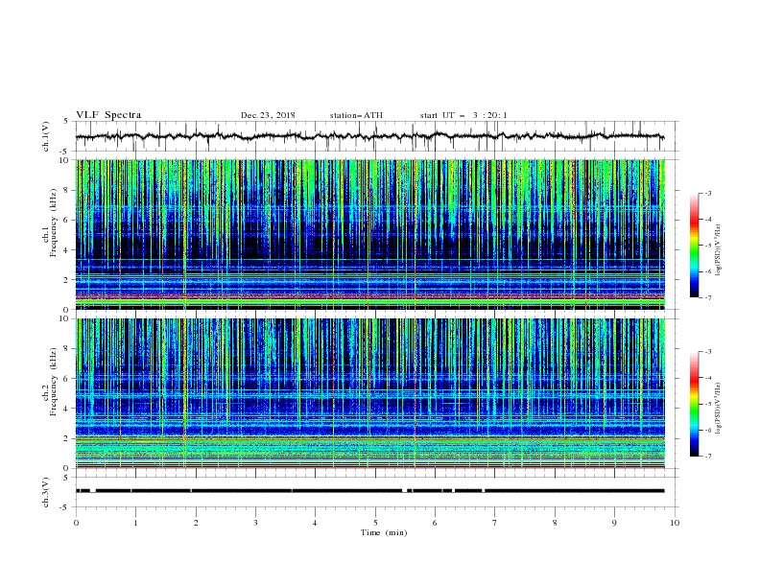760x587 pixels.
Task: Click inside the ch.1 spectrogram panel
Action: point(370,234)
